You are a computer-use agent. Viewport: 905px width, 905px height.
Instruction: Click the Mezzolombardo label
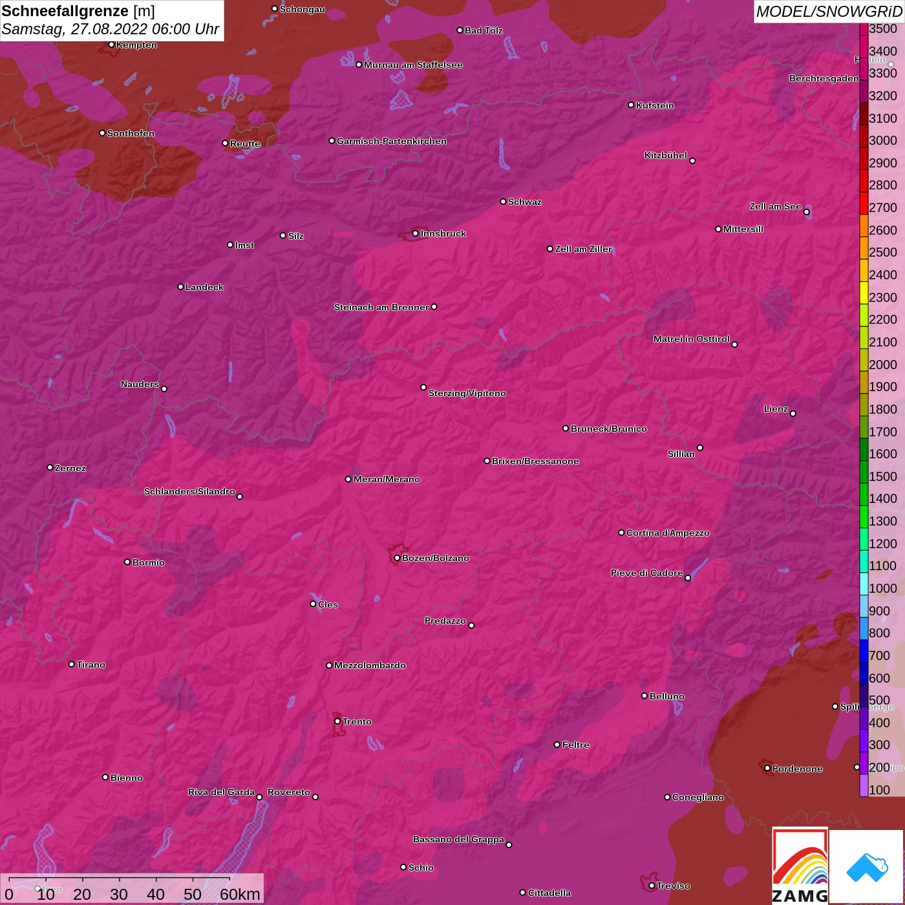[370, 665]
